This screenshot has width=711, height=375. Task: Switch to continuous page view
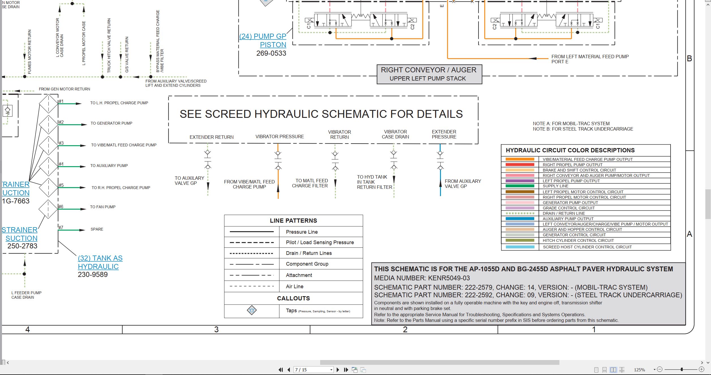tap(605, 370)
